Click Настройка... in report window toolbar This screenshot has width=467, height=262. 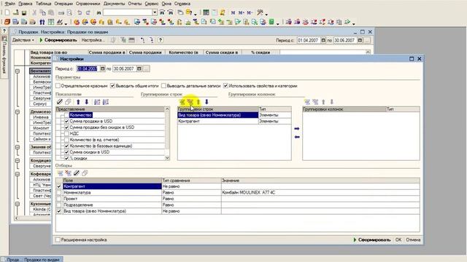(93, 40)
